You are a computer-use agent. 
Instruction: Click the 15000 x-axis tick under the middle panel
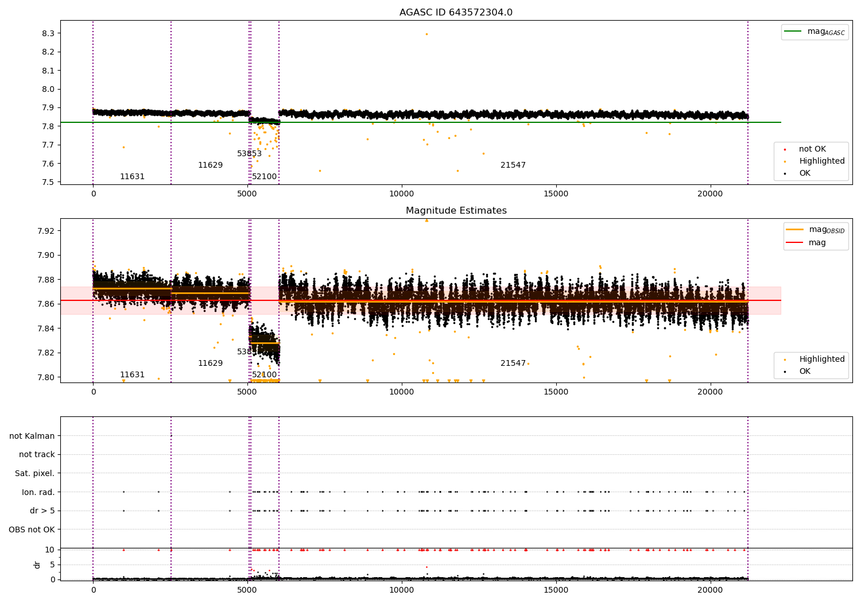click(556, 392)
